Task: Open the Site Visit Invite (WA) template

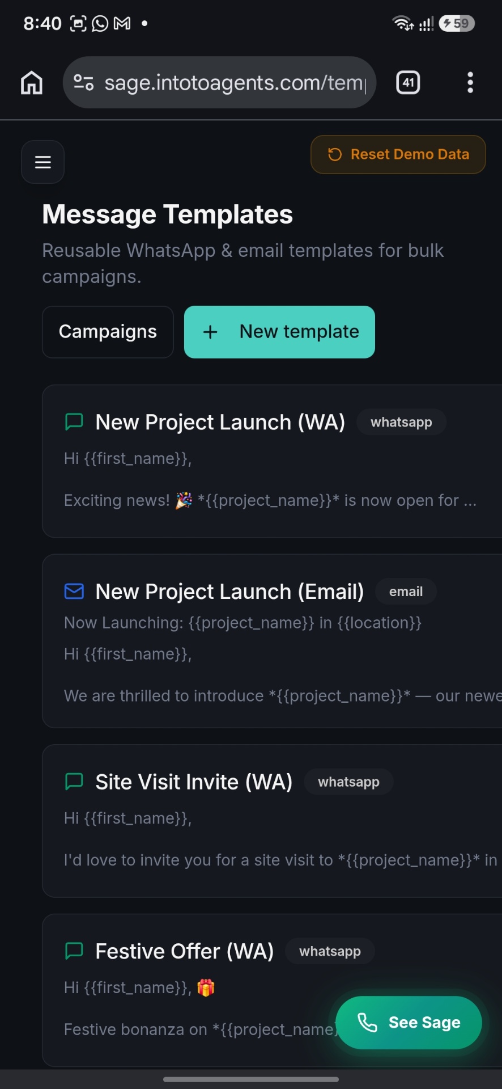Action: [272, 821]
